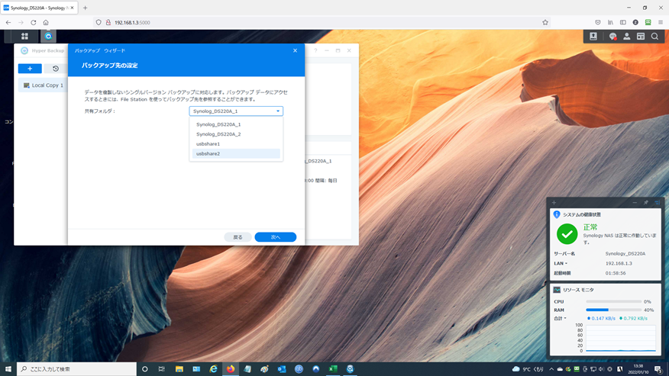Open File Explorer from the taskbar

179,369
